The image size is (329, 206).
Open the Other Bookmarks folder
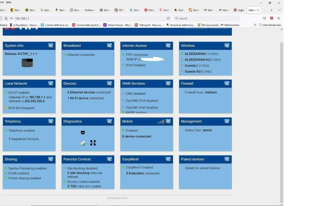[270, 25]
